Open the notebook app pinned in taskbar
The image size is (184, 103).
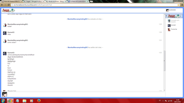pos(17,101)
